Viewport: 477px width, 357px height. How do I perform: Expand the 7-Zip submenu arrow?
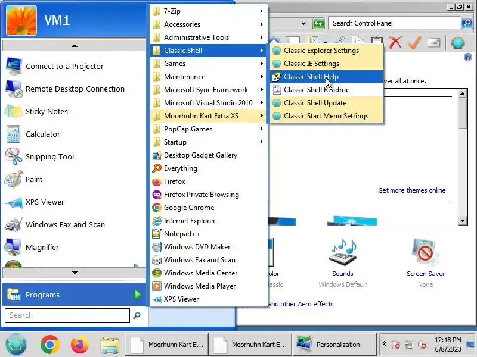click(262, 11)
